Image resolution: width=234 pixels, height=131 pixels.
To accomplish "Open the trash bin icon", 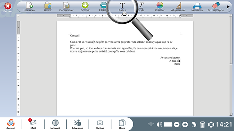I will 202,124.
